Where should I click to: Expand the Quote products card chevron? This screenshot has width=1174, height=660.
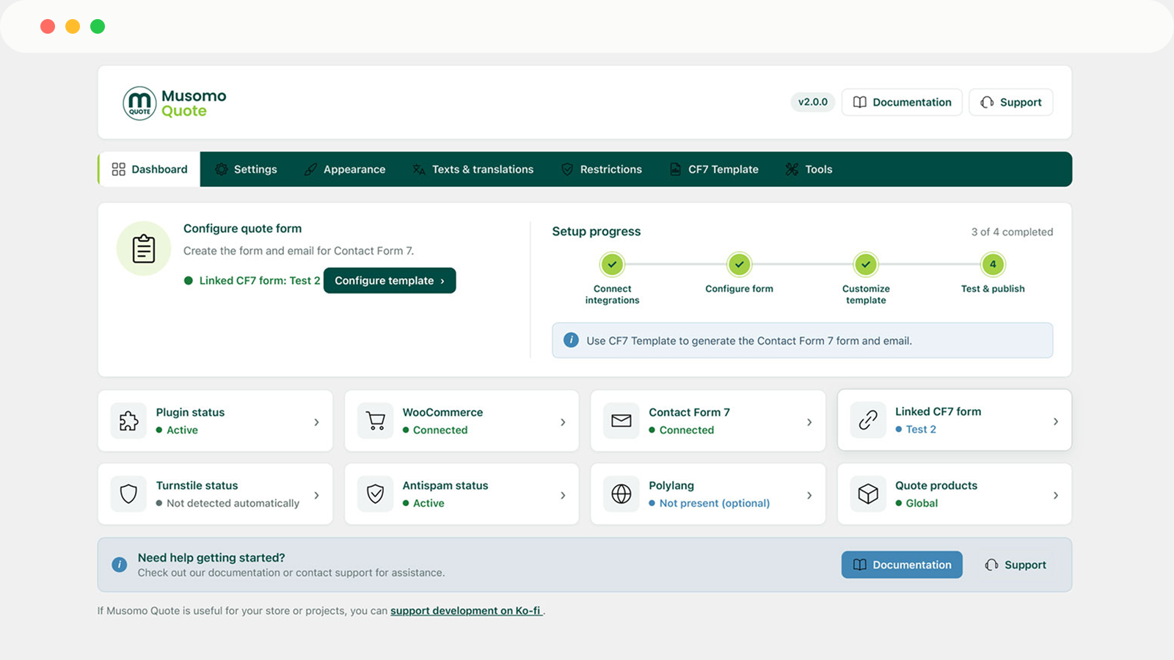tap(1056, 496)
